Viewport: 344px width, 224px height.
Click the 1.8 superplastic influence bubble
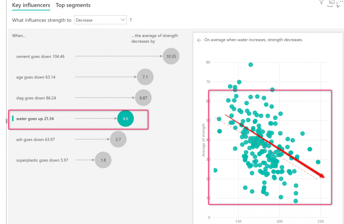(x=103, y=160)
